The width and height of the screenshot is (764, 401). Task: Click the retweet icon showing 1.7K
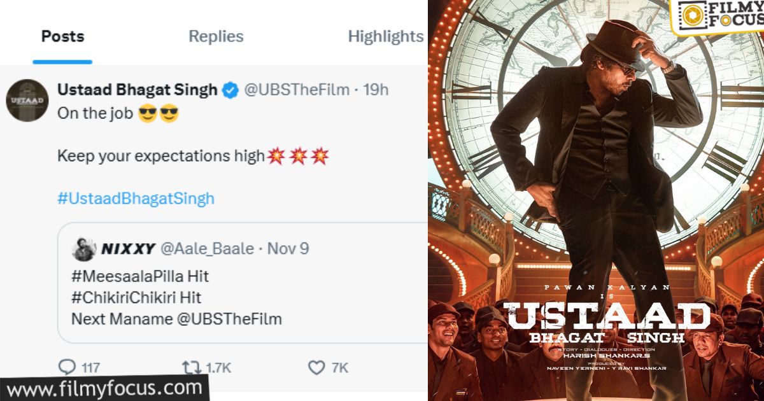189,367
